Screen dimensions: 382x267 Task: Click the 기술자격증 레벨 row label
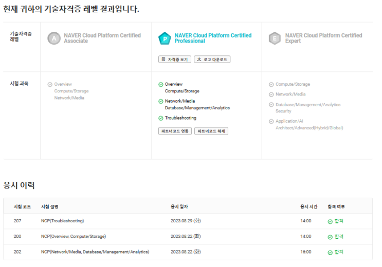21,36
